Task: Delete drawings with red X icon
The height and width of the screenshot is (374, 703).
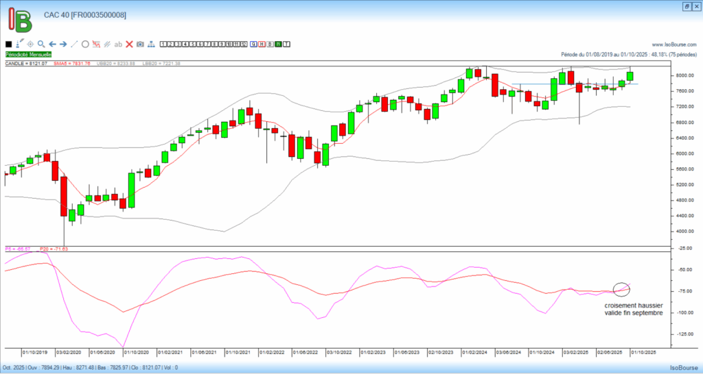Action: tap(129, 45)
